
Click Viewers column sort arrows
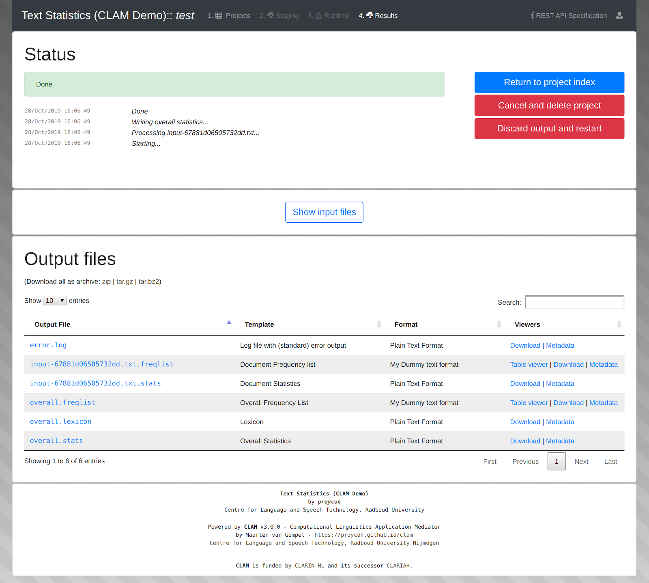tap(619, 324)
